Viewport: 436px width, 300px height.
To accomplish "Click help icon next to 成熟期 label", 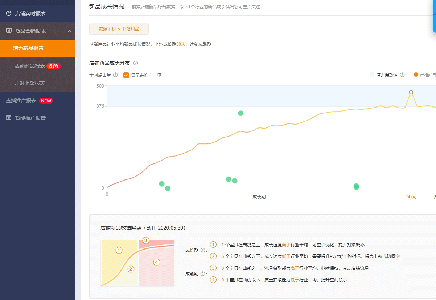I will [x=203, y=274].
